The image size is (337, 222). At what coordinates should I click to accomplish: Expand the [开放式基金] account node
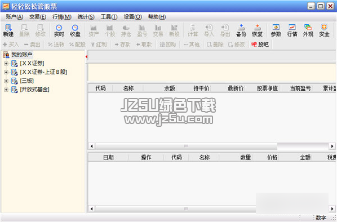click(x=6, y=90)
